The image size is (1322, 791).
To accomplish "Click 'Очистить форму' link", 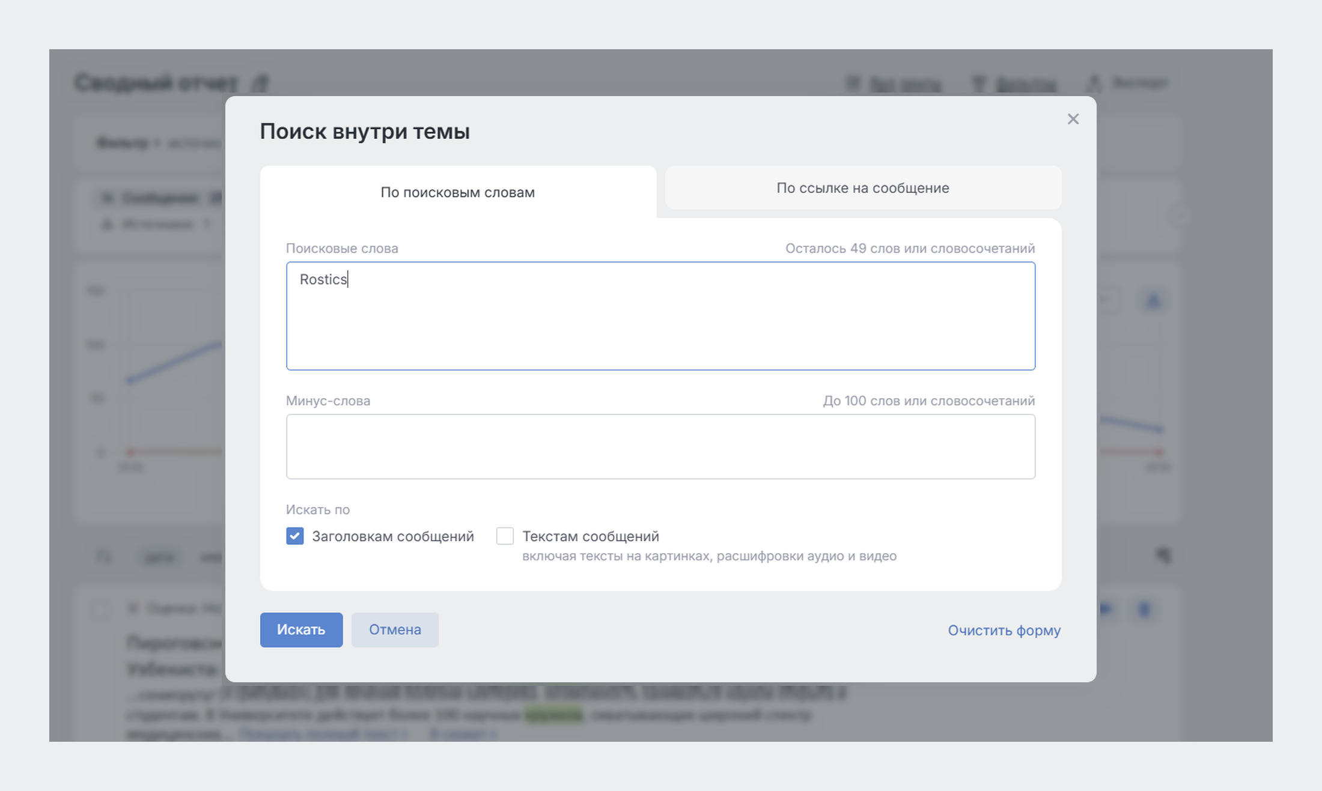I will 1004,630.
